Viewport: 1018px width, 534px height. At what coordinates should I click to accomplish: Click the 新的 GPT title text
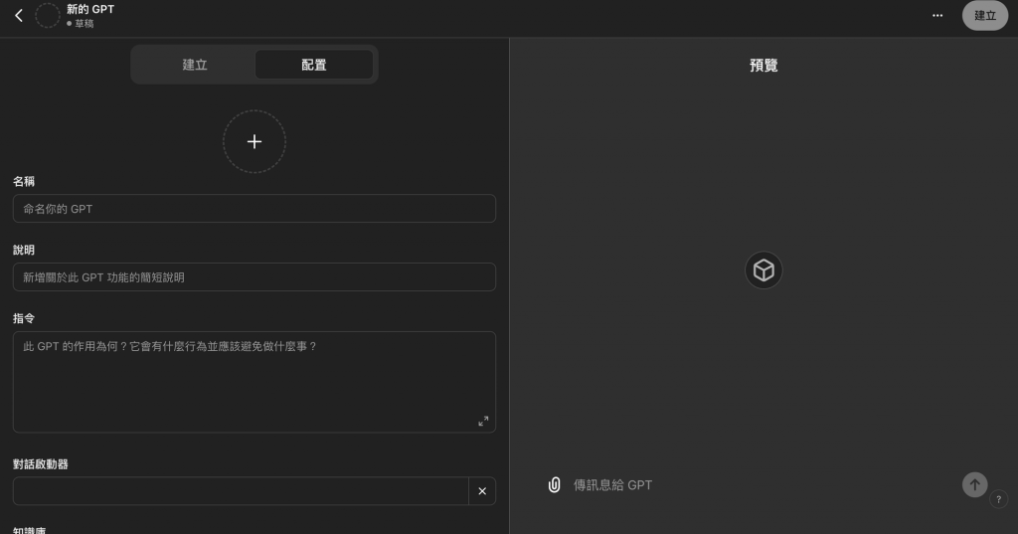(90, 9)
